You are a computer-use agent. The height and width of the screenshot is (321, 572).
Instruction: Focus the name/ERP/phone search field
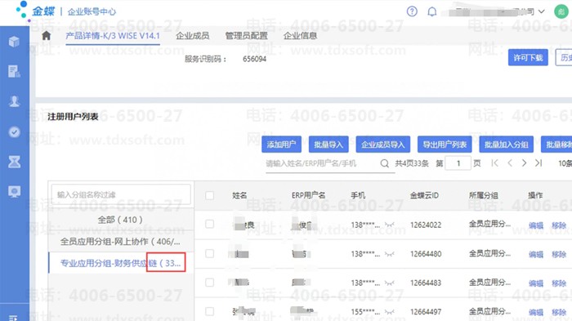point(322,164)
